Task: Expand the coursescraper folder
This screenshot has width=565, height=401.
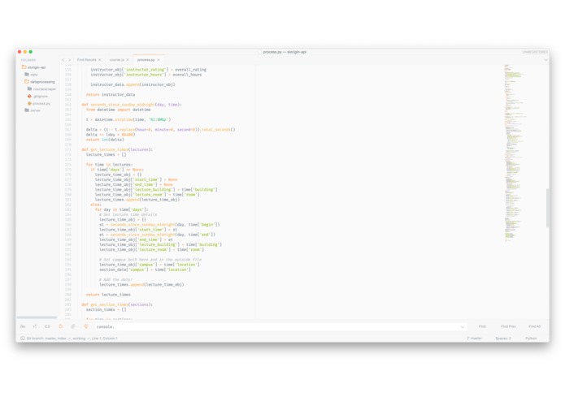Action: click(x=41, y=88)
